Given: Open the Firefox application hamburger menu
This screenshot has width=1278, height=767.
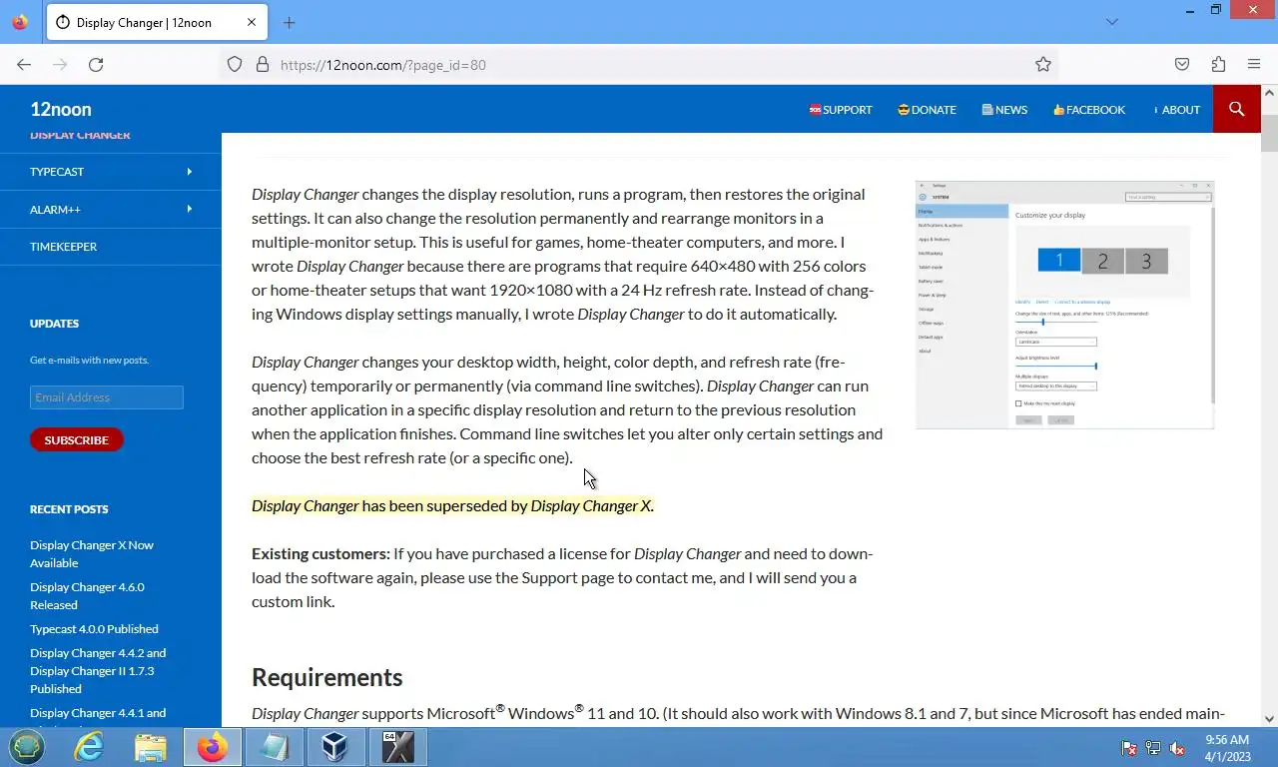Looking at the screenshot, I should tap(1254, 64).
